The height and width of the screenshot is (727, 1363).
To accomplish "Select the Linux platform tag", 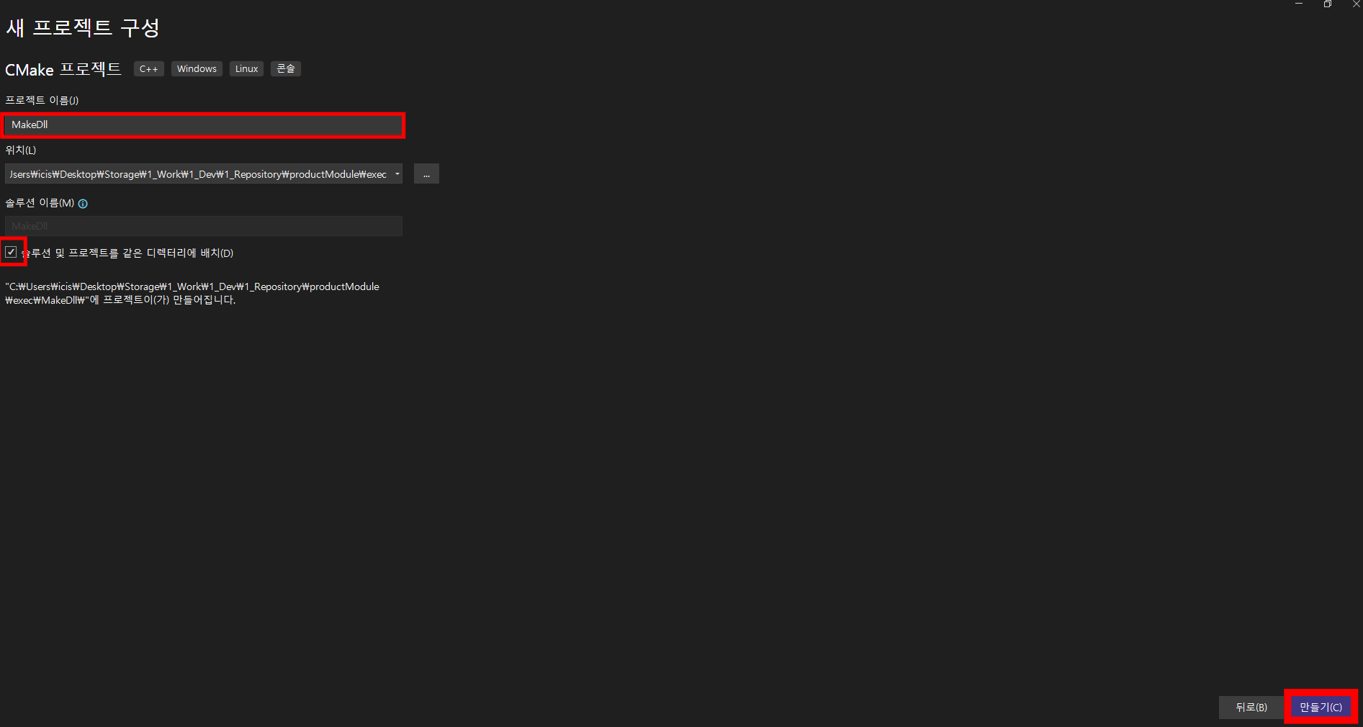I will 246,68.
